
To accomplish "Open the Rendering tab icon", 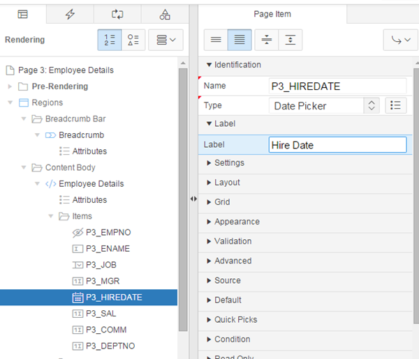I will click(x=23, y=14).
